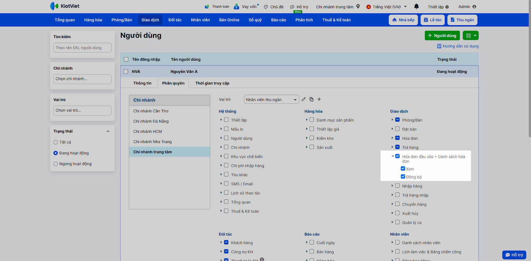Collapse the Trạng thái filter panel
This screenshot has width=531, height=261.
pyautogui.click(x=108, y=131)
